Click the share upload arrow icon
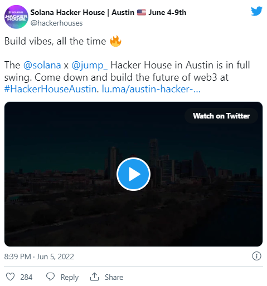Image resolution: width=267 pixels, height=286 pixels. [x=94, y=277]
